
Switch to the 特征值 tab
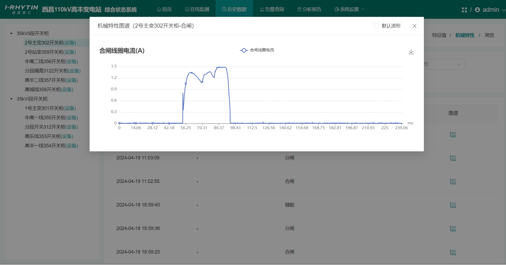(439, 35)
